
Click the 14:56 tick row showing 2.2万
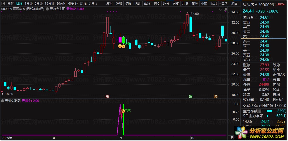pos(264,121)
